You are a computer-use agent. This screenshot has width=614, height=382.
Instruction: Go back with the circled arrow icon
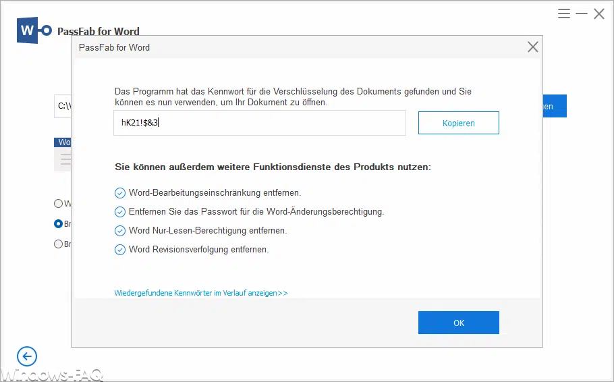pos(27,356)
